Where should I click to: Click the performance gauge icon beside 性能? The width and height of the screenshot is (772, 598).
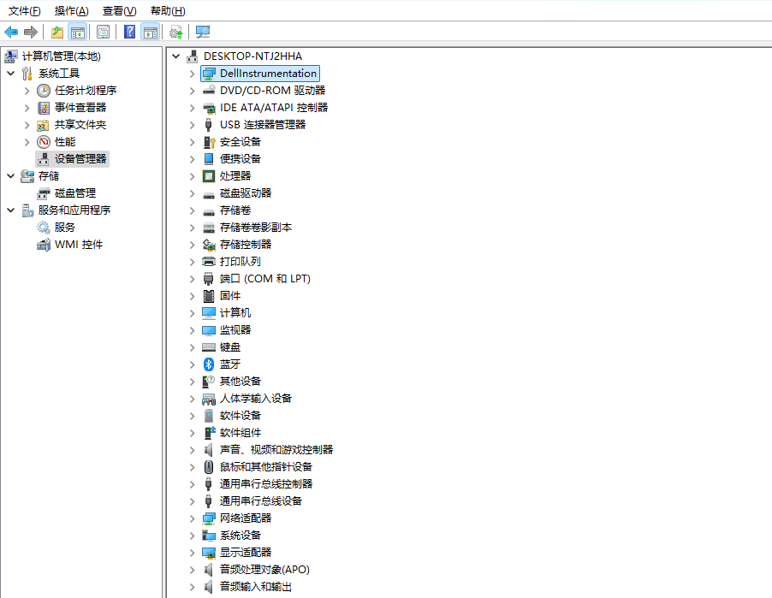[44, 142]
